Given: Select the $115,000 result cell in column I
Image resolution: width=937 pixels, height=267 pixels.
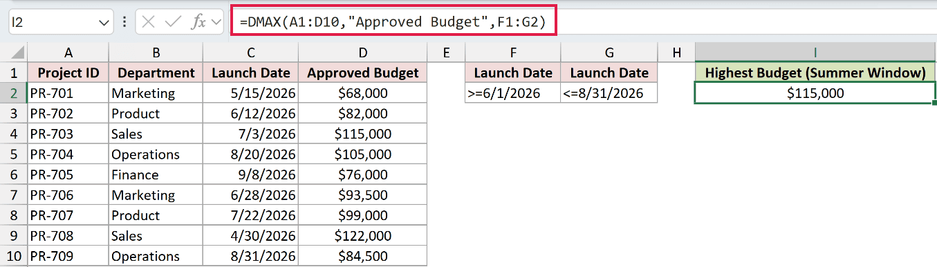Looking at the screenshot, I should 815,93.
